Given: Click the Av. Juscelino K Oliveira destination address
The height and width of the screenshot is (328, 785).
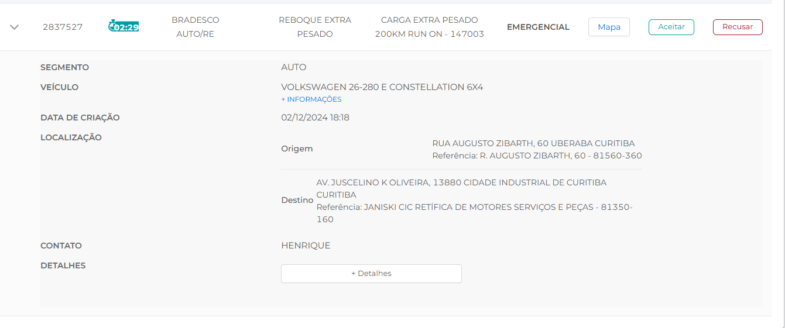Looking at the screenshot, I should (x=461, y=182).
